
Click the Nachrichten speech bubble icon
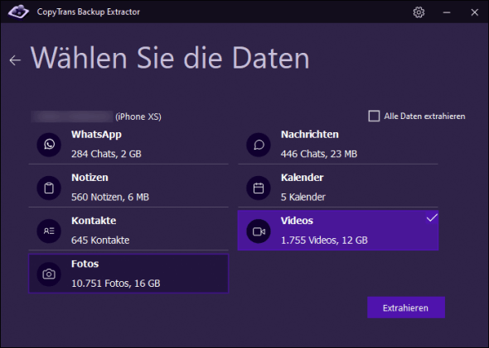(259, 145)
